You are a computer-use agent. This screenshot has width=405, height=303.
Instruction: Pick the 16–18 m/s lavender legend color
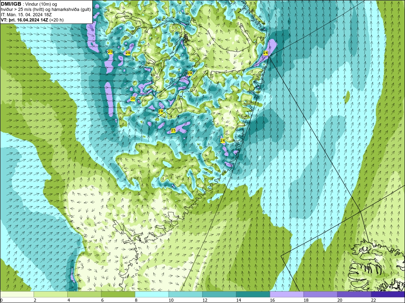pyautogui.click(x=287, y=294)
